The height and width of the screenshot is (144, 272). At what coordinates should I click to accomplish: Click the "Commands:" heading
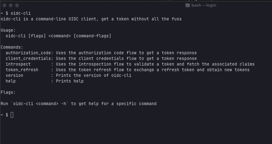[12, 47]
